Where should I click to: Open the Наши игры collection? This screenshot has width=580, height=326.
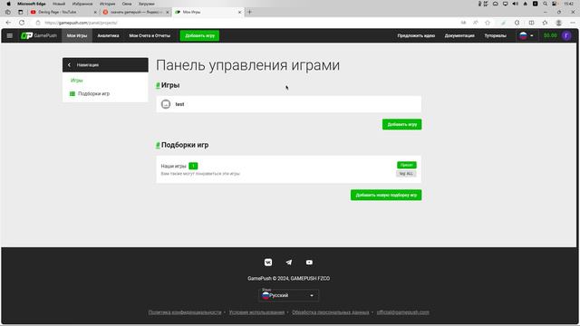pos(288,169)
